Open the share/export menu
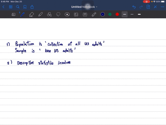This screenshot has height=125, width=166. point(32,7)
